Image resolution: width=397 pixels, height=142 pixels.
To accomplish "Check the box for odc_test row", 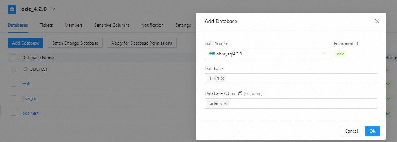I will tap(14, 113).
